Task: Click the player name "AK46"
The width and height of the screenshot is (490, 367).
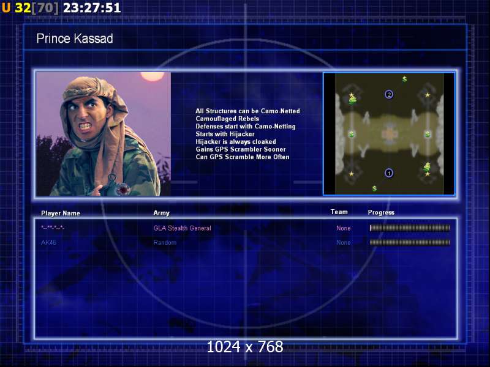Action: point(48,242)
